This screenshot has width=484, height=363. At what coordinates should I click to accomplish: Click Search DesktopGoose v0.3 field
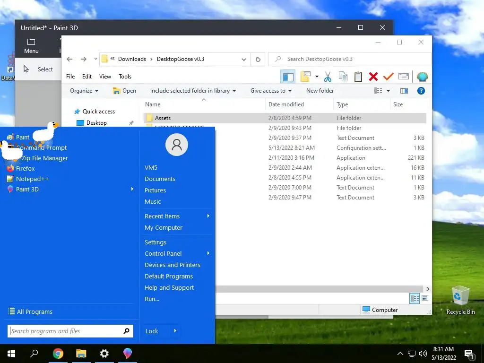pyautogui.click(x=349, y=59)
